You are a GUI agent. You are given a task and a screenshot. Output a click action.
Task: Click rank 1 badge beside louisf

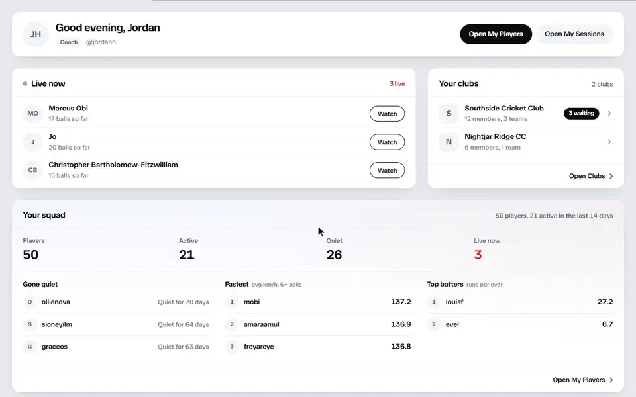(x=433, y=302)
